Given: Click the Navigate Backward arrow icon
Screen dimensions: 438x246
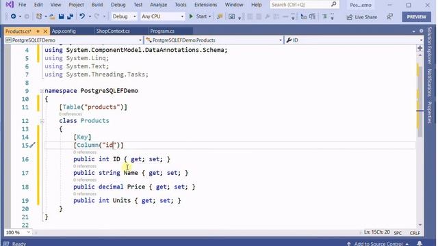Looking at the screenshot, I should tap(13, 16).
